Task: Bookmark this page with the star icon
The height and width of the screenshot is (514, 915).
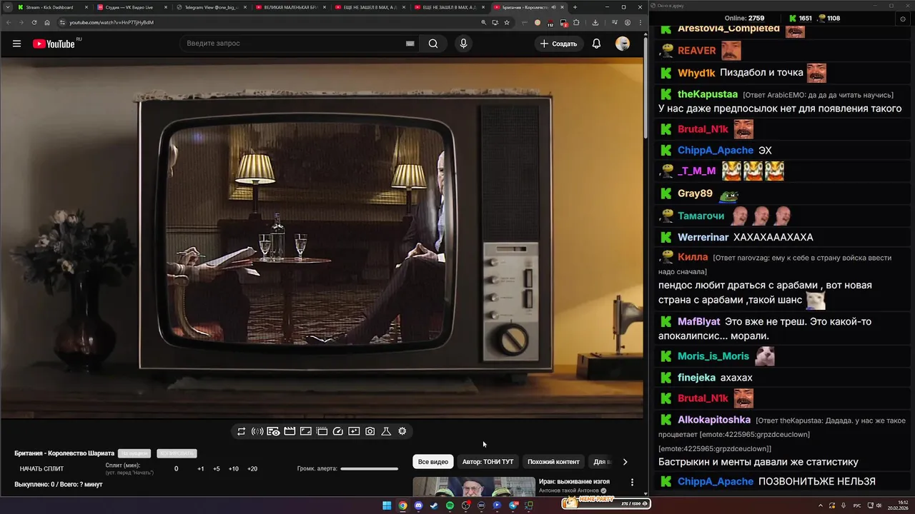Action: tap(507, 22)
